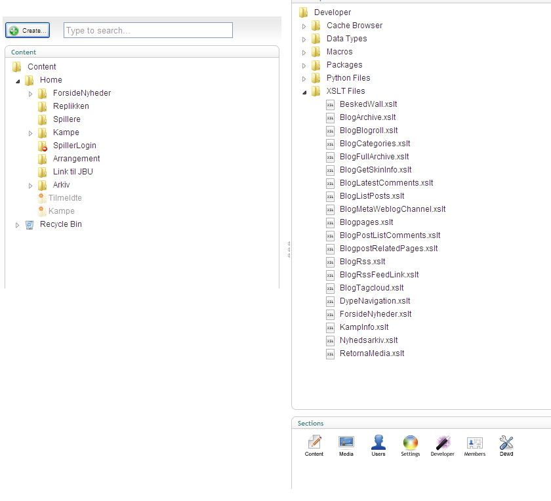Select the Home tree item

[51, 80]
